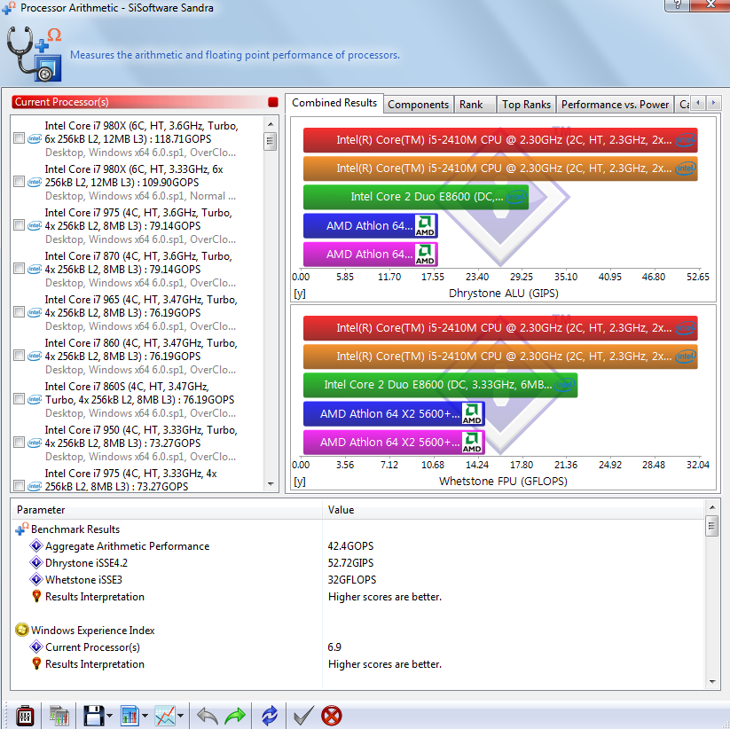Open the Performance vs. Power tab

[x=615, y=105]
